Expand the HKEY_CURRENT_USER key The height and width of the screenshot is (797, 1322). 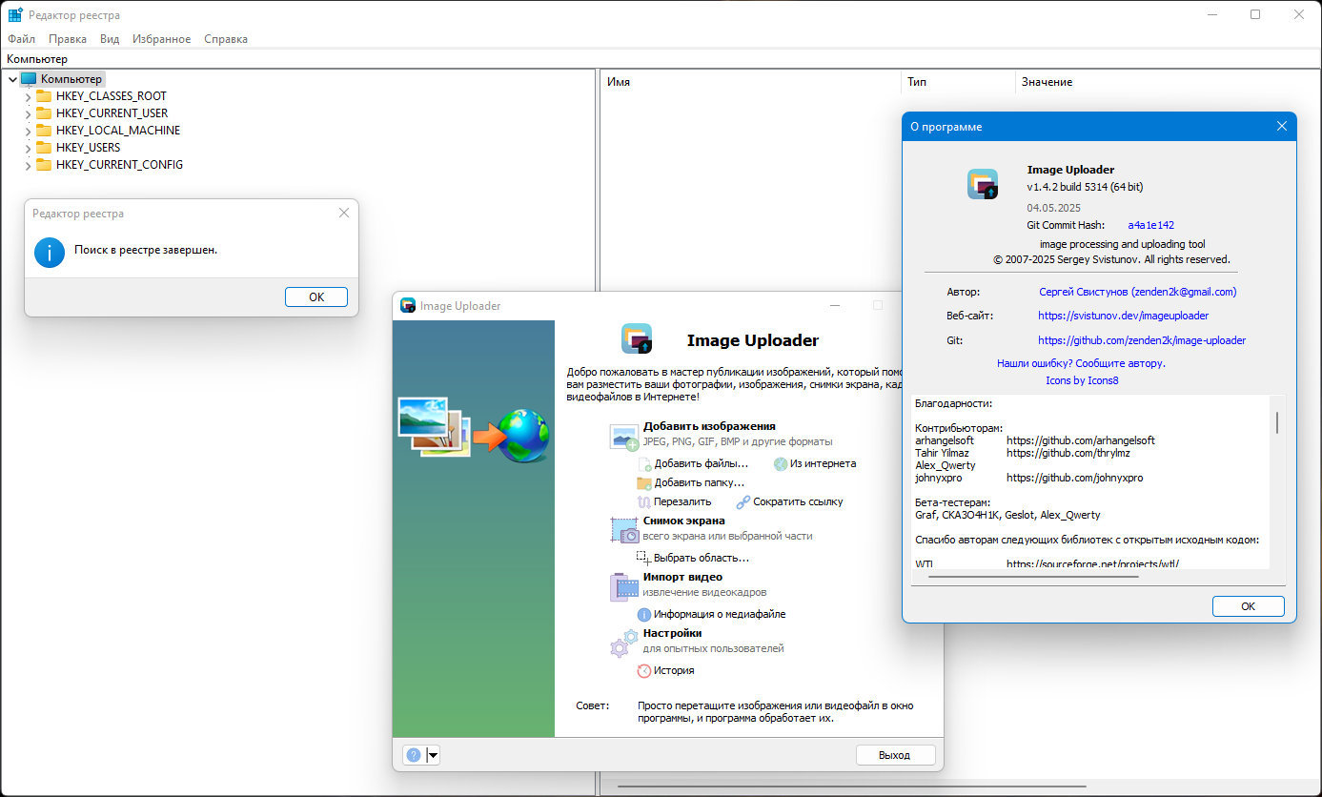coord(28,113)
